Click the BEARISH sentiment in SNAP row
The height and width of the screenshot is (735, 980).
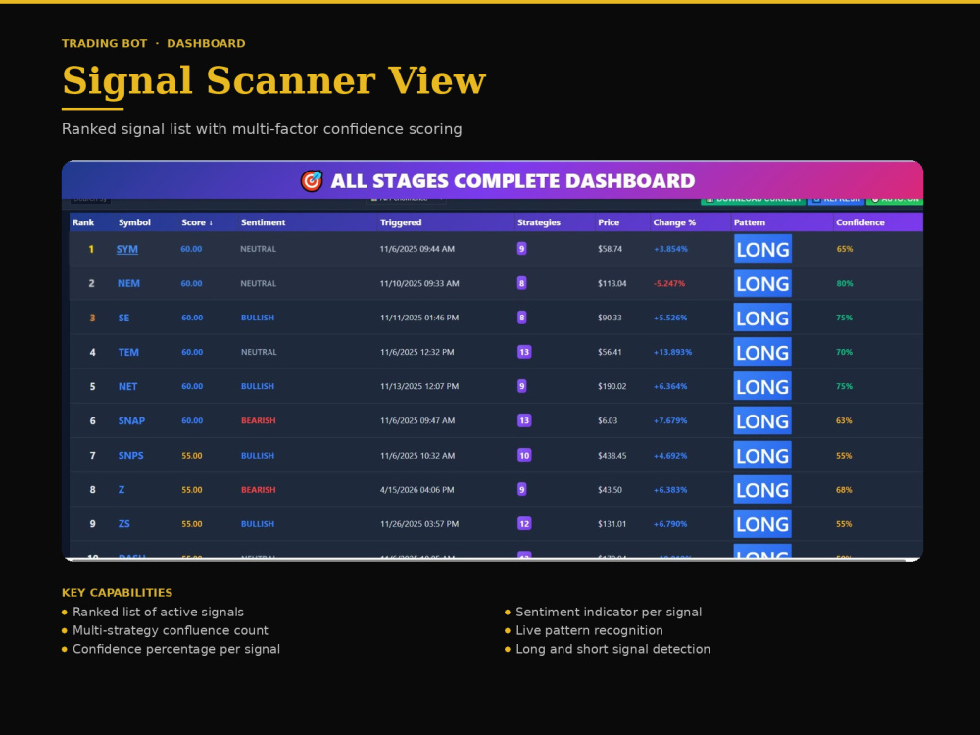pos(258,420)
